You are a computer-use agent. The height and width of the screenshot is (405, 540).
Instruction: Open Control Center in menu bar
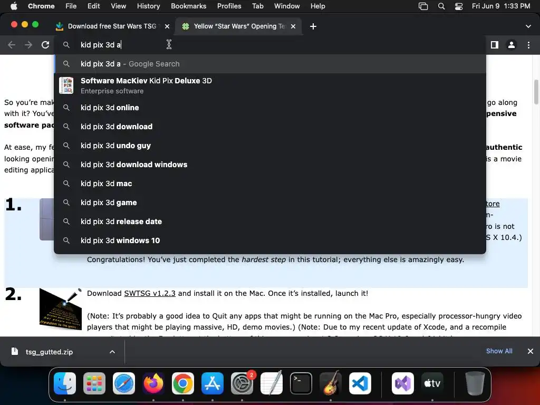coord(459,6)
